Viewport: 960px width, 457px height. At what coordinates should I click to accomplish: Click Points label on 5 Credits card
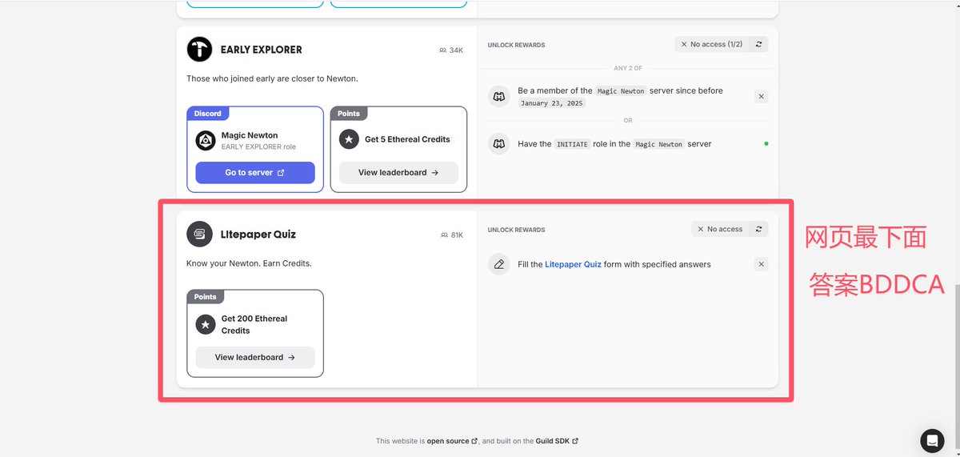[349, 114]
